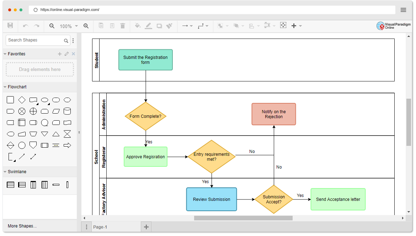The width and height of the screenshot is (416, 236).
Task: Undo the last action
Action: pyautogui.click(x=26, y=26)
